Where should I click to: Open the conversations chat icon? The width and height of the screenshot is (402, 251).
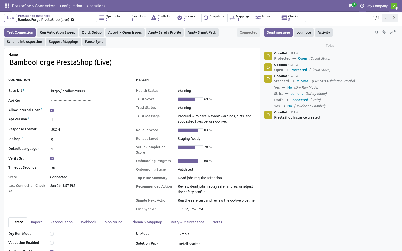pyautogui.click(x=351, y=6)
